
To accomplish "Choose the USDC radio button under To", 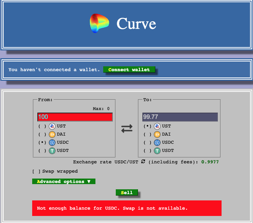I will 147,143.
